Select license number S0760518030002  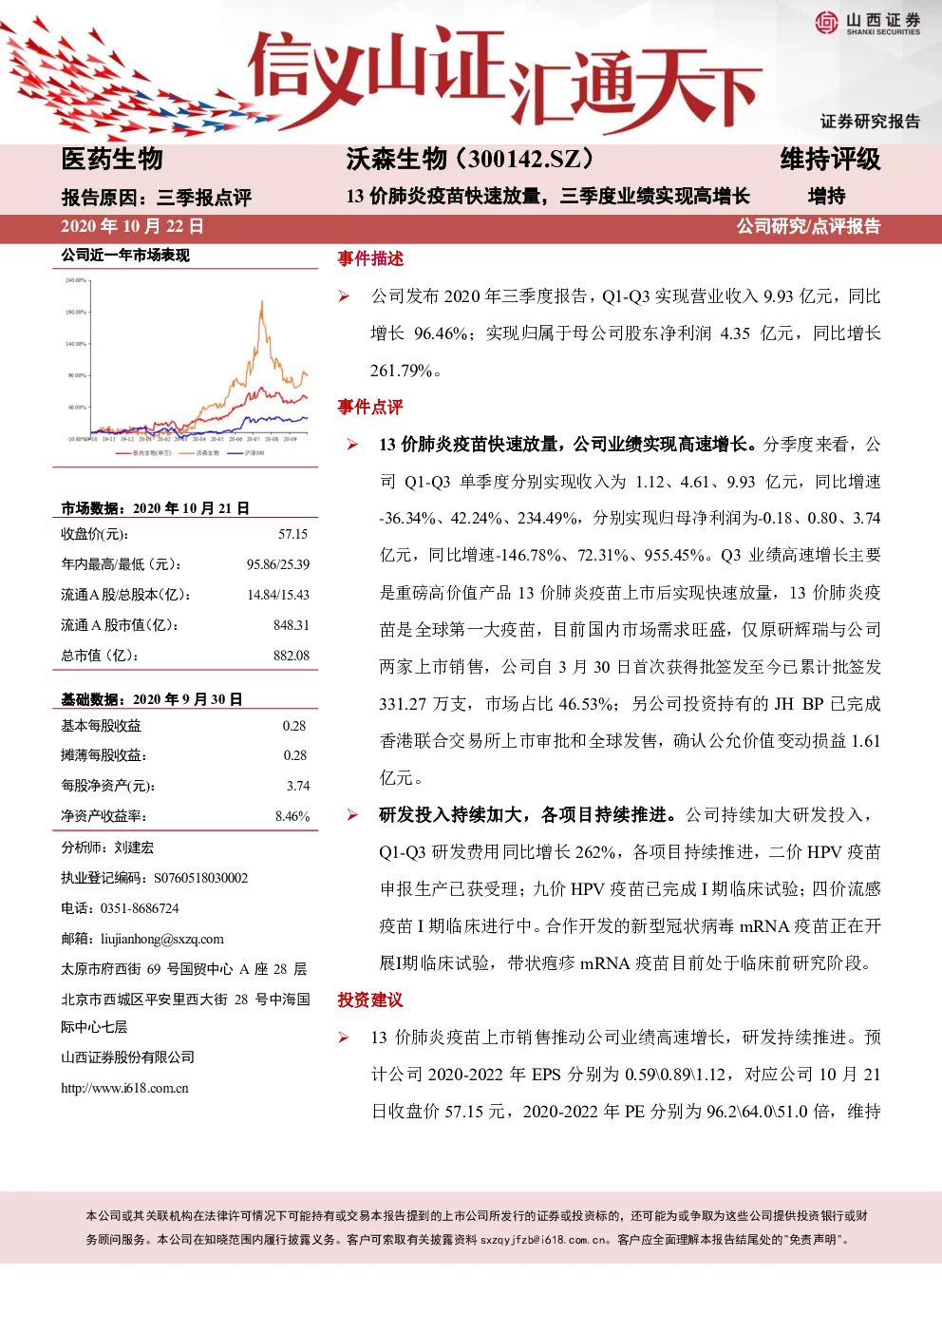201,879
